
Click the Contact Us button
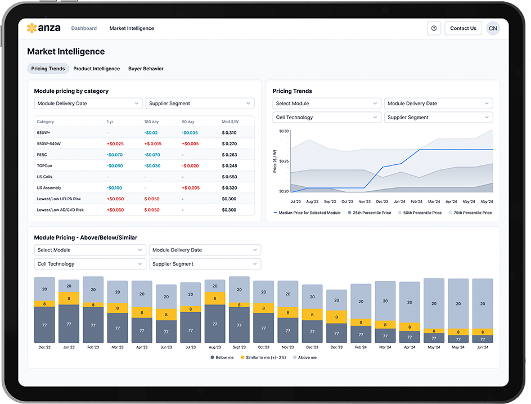pos(463,29)
